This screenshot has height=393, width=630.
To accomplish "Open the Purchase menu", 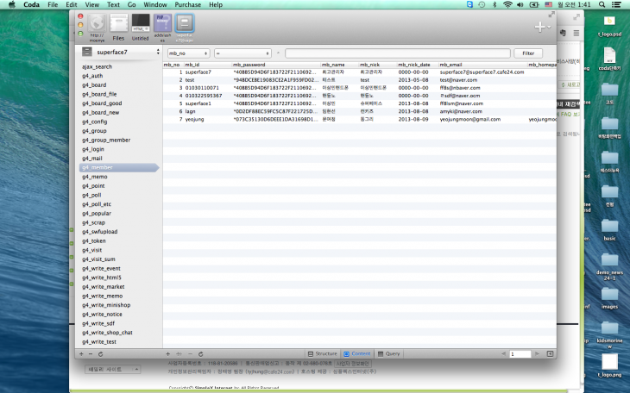I will click(186, 4).
